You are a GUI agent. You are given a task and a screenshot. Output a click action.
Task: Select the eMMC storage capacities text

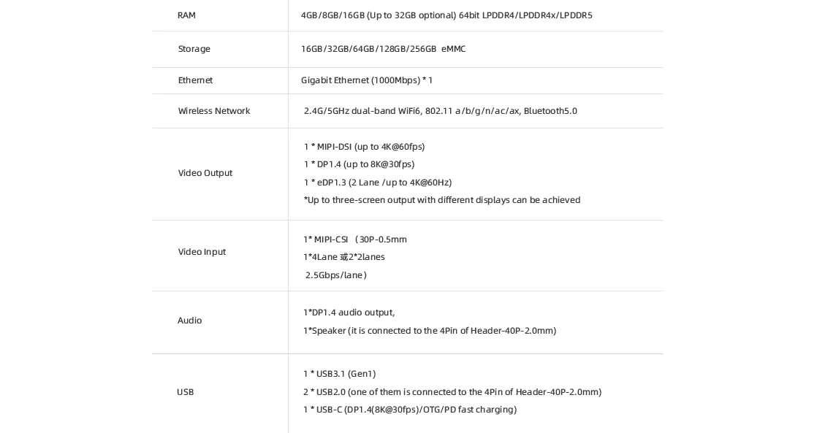point(383,49)
